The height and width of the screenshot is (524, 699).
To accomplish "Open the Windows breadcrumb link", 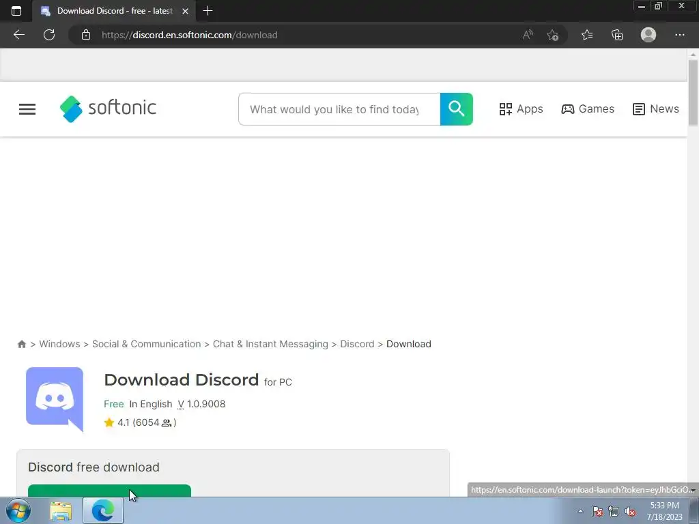I will [x=60, y=344].
